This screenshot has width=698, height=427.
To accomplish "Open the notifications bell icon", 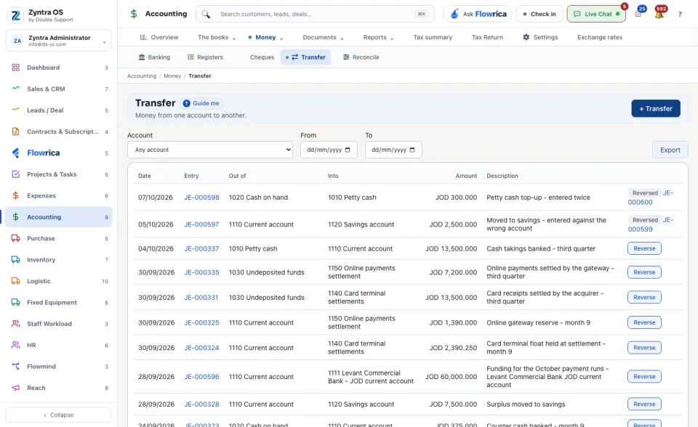I will tap(659, 14).
